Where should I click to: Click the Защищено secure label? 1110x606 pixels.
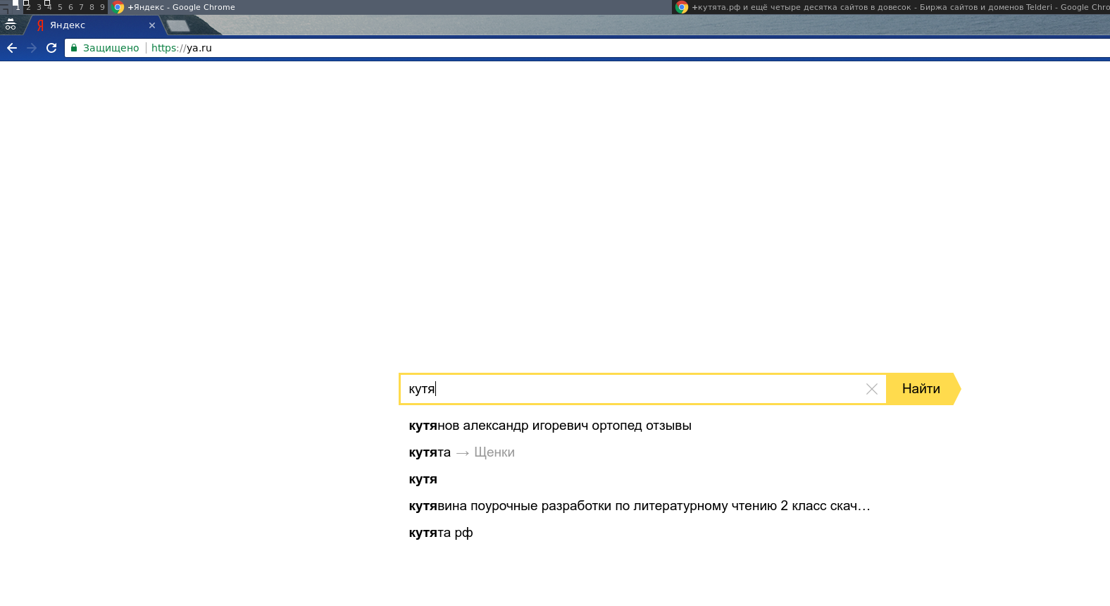pos(111,48)
